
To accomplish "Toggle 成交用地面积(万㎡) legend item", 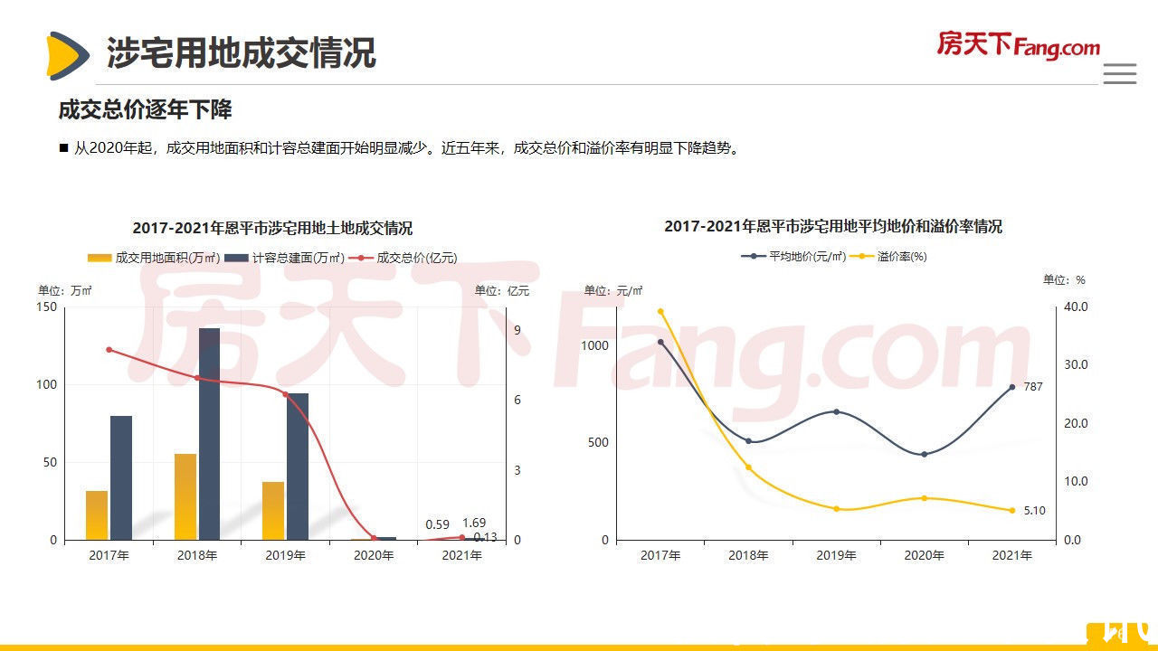I will 154,258.
